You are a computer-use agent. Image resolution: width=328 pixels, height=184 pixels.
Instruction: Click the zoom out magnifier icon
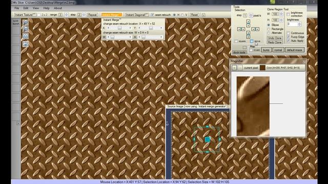pyautogui.click(x=25, y=29)
